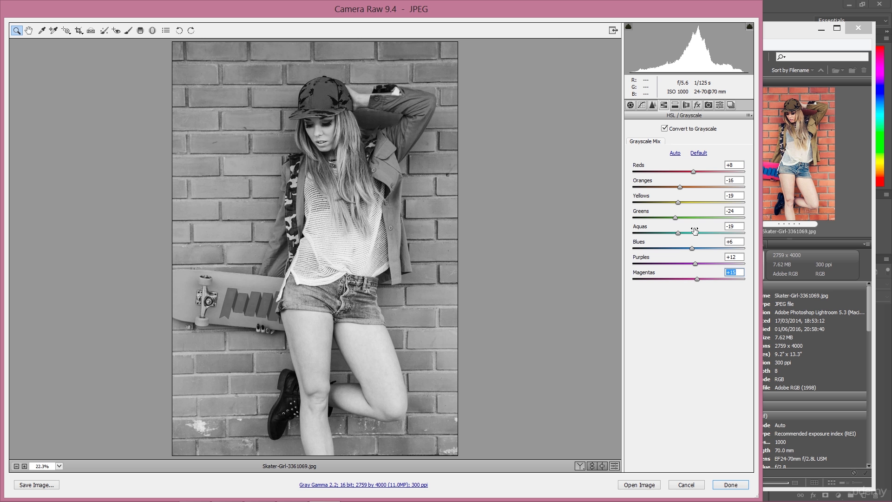Screen dimensions: 892x502
Task: Pick the Red Eye Removal tool
Action: tap(116, 31)
